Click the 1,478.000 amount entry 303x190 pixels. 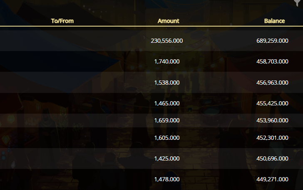coord(167,179)
